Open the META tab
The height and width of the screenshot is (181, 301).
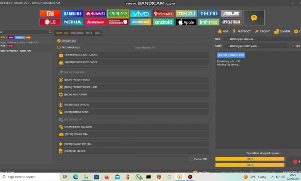coord(89,33)
